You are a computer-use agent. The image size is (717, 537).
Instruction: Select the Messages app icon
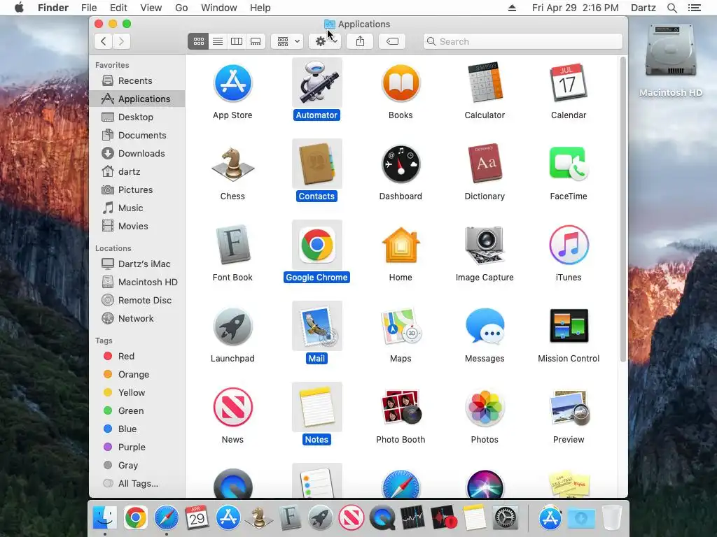[485, 327]
